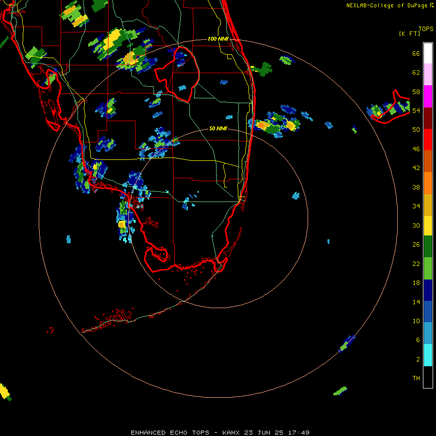Screen dimensions: 436x436
Task: Click the "[K FT]" units label
Action: coord(409,33)
